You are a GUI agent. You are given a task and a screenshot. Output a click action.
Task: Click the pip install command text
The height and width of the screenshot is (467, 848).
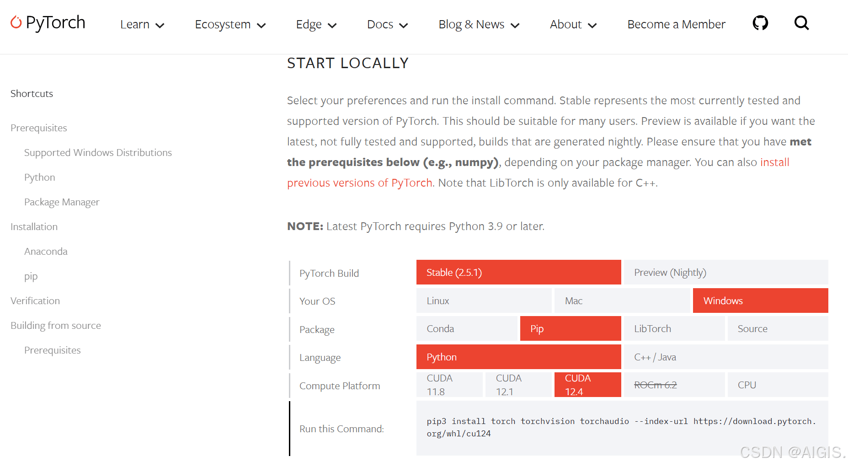621,427
